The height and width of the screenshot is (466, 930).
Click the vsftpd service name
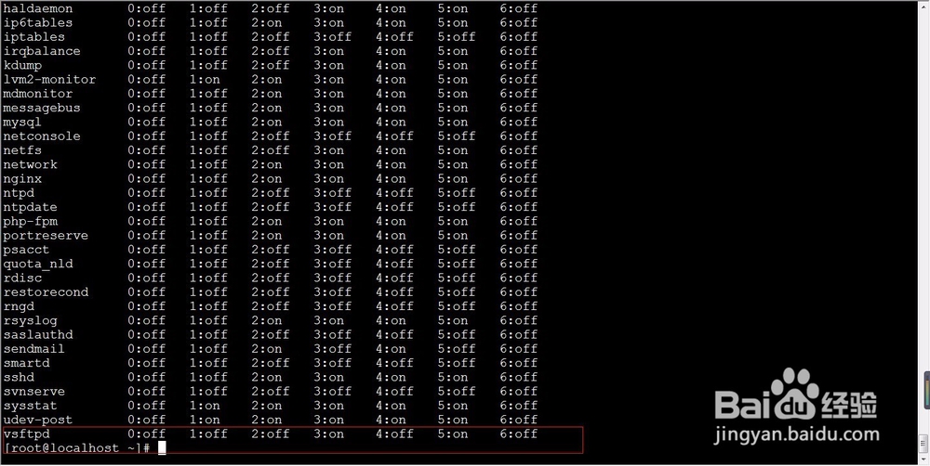pos(27,434)
